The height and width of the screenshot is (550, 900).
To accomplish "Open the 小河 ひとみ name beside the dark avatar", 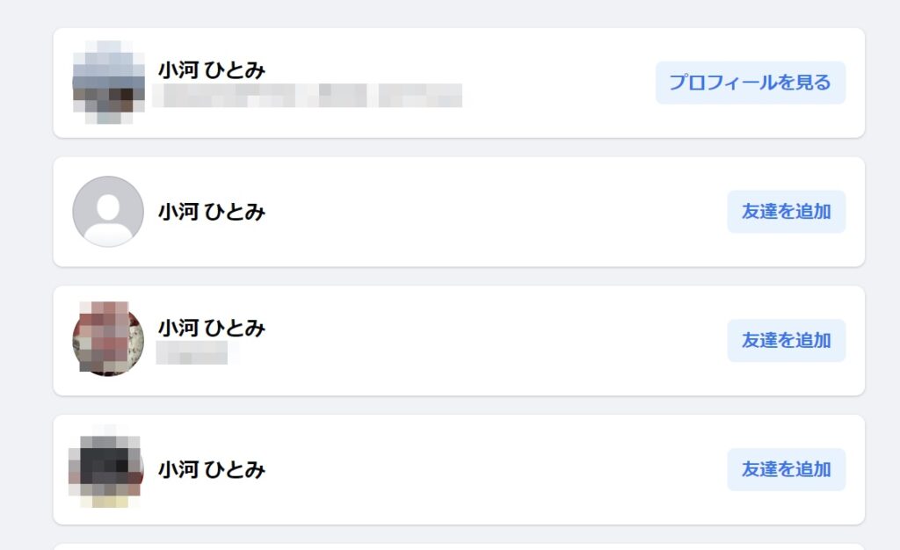I will coord(212,470).
